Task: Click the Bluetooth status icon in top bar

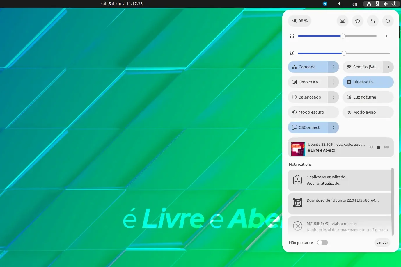Action: (x=377, y=4)
